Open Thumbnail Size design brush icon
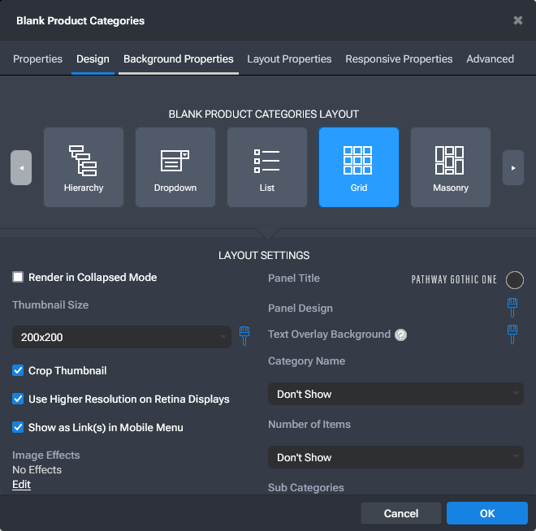This screenshot has height=531, width=536. pos(244,336)
